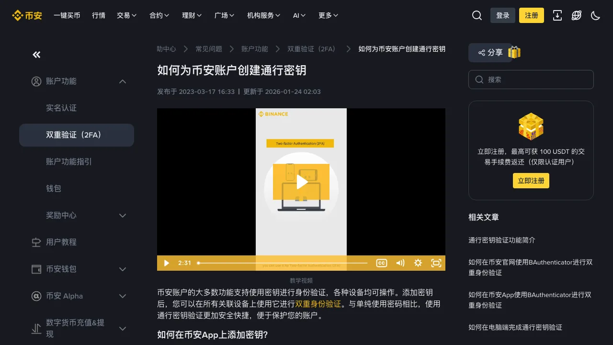Click the small play button in video bar
The height and width of the screenshot is (345, 613).
coord(166,263)
